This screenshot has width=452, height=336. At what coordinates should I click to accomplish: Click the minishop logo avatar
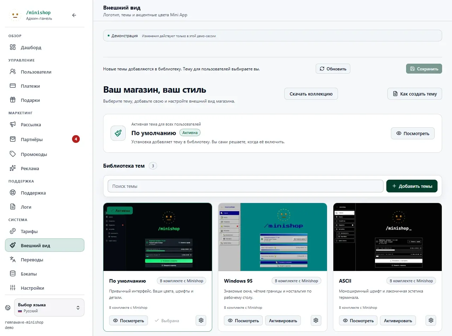(15, 15)
